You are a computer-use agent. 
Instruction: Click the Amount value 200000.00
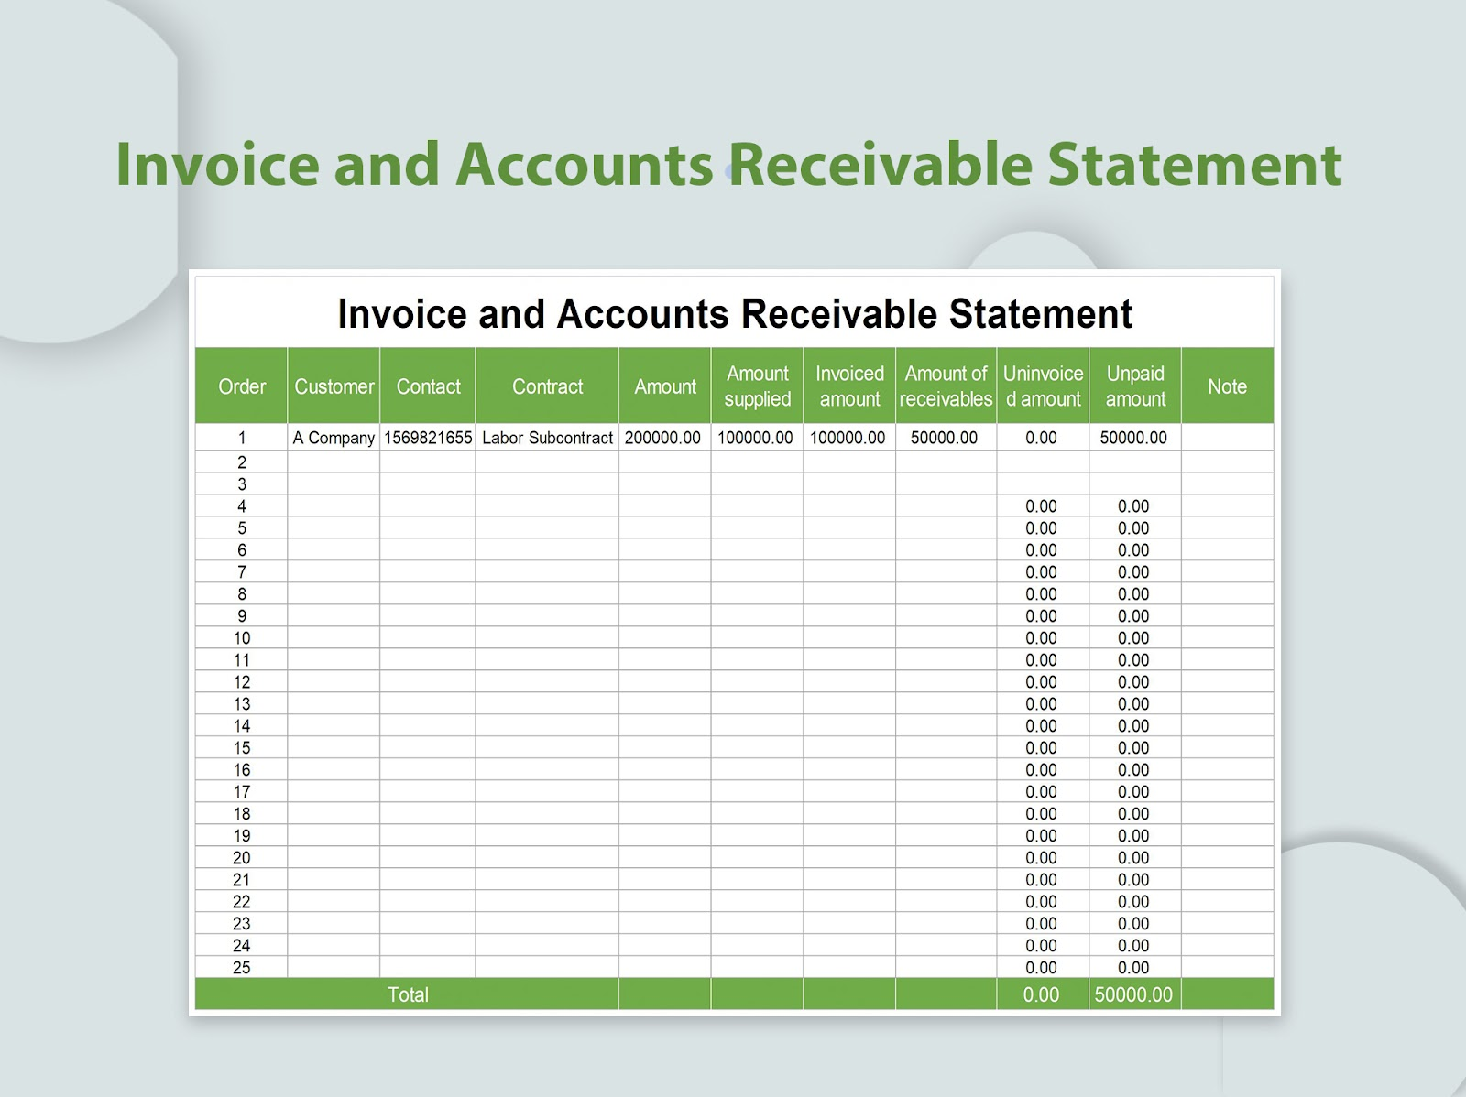pyautogui.click(x=664, y=438)
